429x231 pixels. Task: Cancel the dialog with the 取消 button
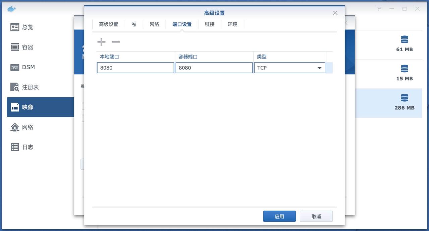pyautogui.click(x=315, y=216)
